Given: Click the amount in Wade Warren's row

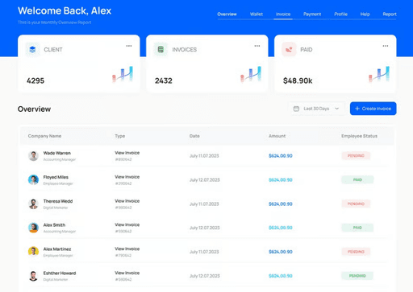Looking at the screenshot, I should click(281, 156).
